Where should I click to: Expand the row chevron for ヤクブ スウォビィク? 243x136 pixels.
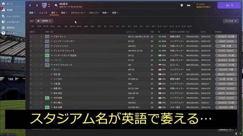41,65
